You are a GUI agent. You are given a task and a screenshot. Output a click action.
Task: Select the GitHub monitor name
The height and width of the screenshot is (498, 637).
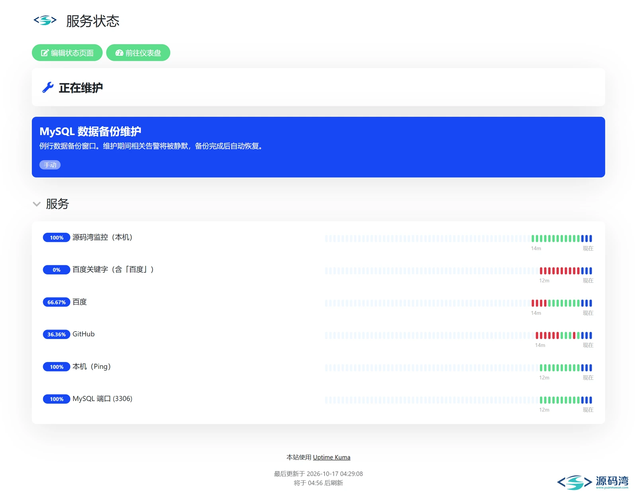pos(84,334)
